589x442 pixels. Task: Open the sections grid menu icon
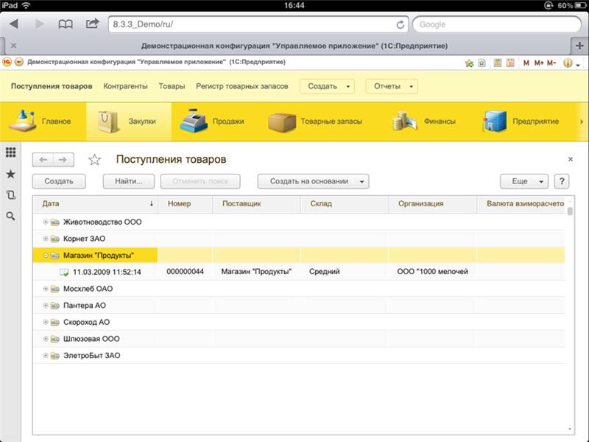point(11,152)
